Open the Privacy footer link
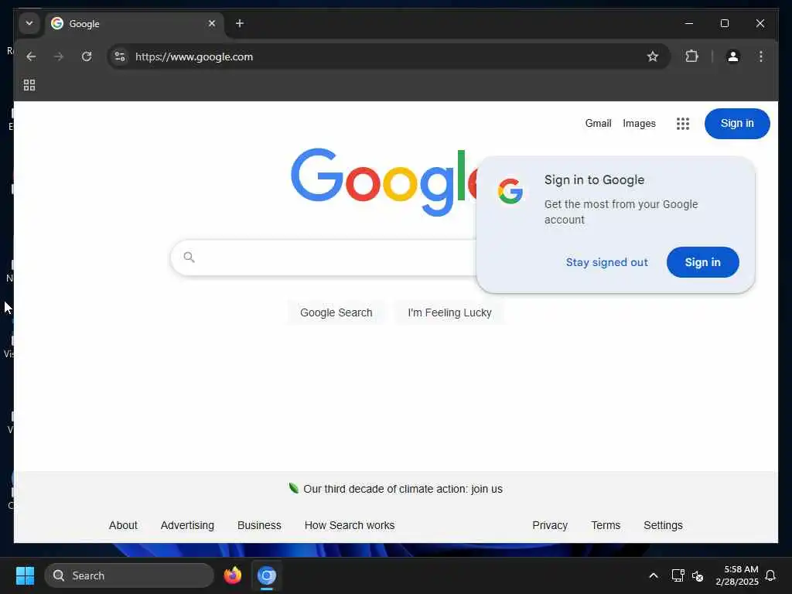This screenshot has height=594, width=792. [x=550, y=525]
